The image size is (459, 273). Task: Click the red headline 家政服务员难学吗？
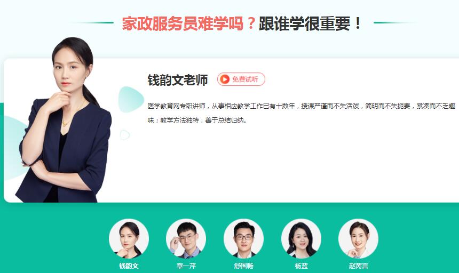pyautogui.click(x=189, y=23)
